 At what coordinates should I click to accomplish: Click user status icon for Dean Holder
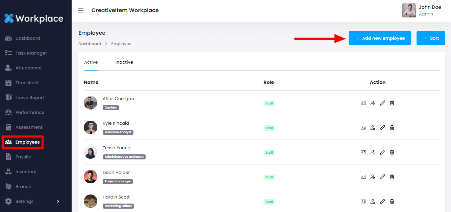pyautogui.click(x=373, y=177)
